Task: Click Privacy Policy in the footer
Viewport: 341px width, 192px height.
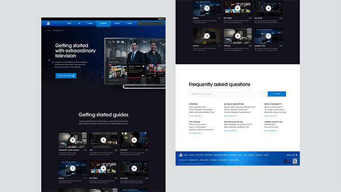Action: 209,155
